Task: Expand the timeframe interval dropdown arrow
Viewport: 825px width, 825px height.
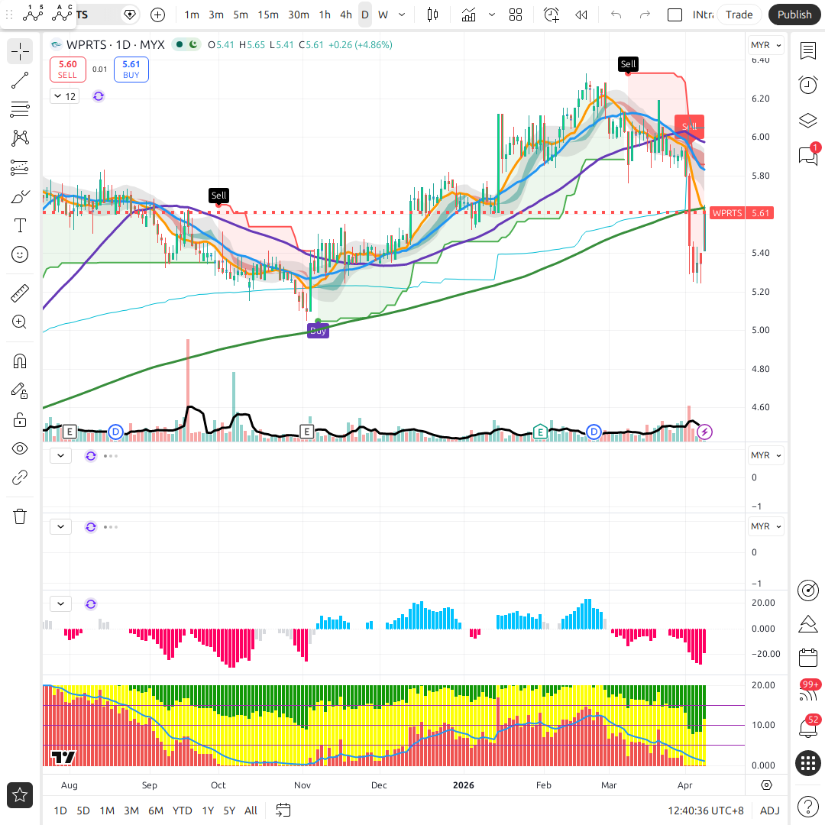Action: tap(402, 15)
